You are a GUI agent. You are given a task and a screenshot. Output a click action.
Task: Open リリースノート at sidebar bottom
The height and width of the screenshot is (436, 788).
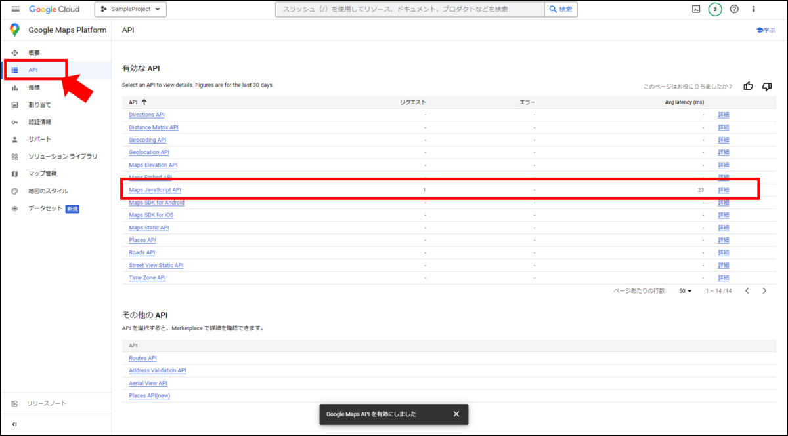pos(47,403)
